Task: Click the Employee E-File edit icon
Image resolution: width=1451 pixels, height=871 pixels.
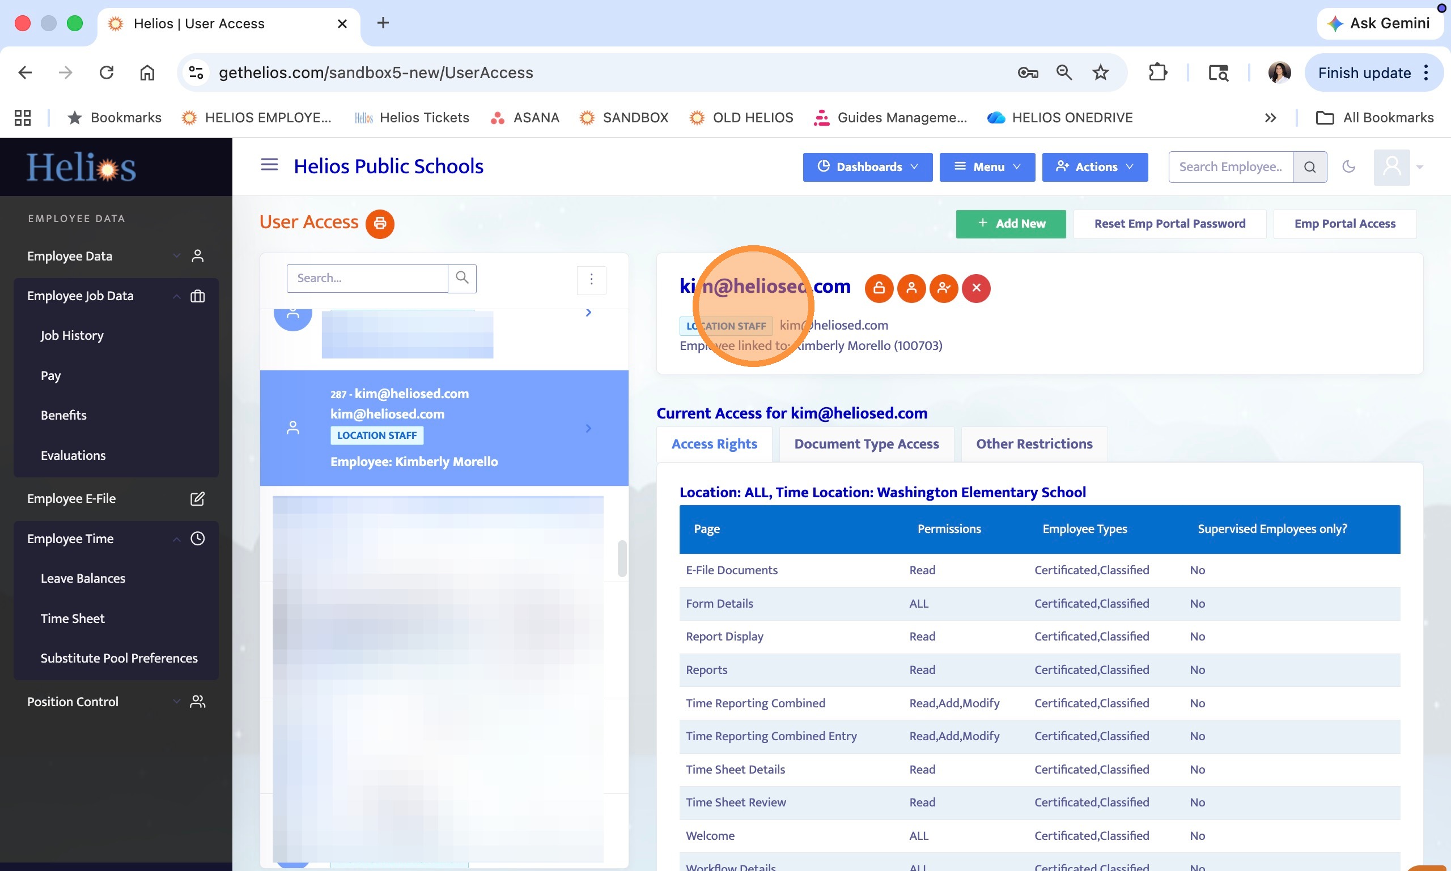Action: coord(197,499)
